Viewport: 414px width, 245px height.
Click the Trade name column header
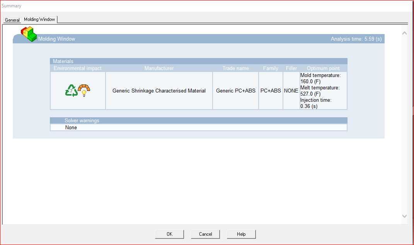[235, 68]
